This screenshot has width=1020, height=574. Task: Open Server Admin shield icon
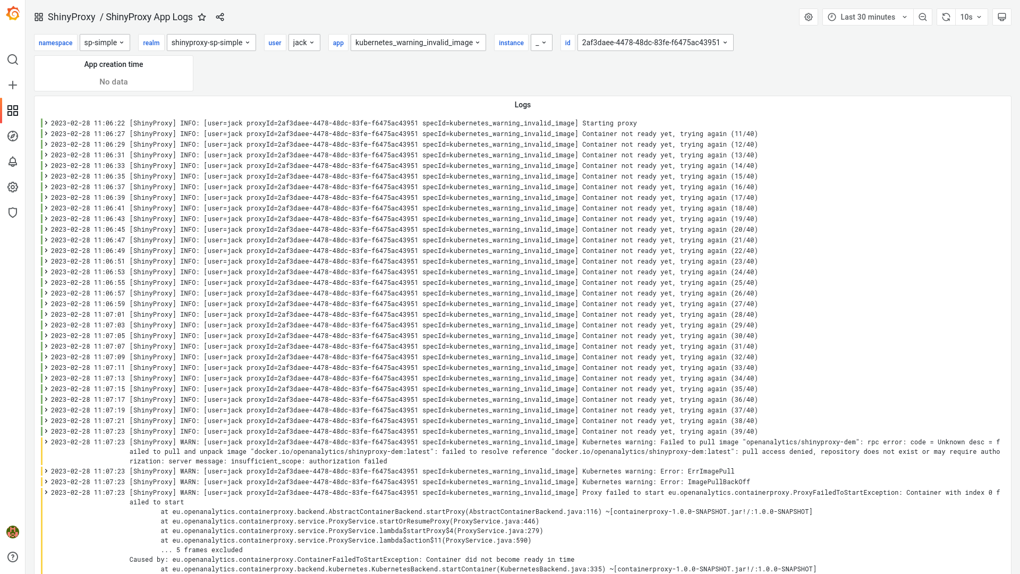[x=13, y=213]
